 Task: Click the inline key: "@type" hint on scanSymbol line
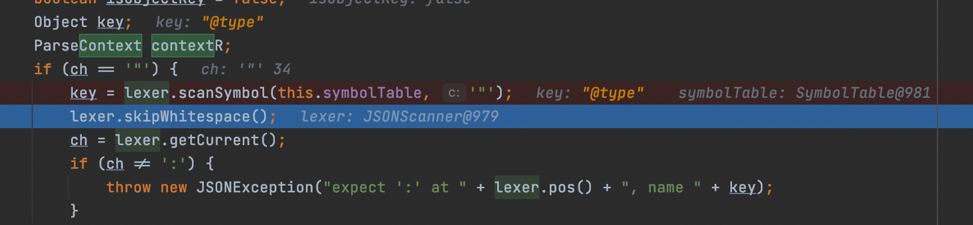click(590, 93)
